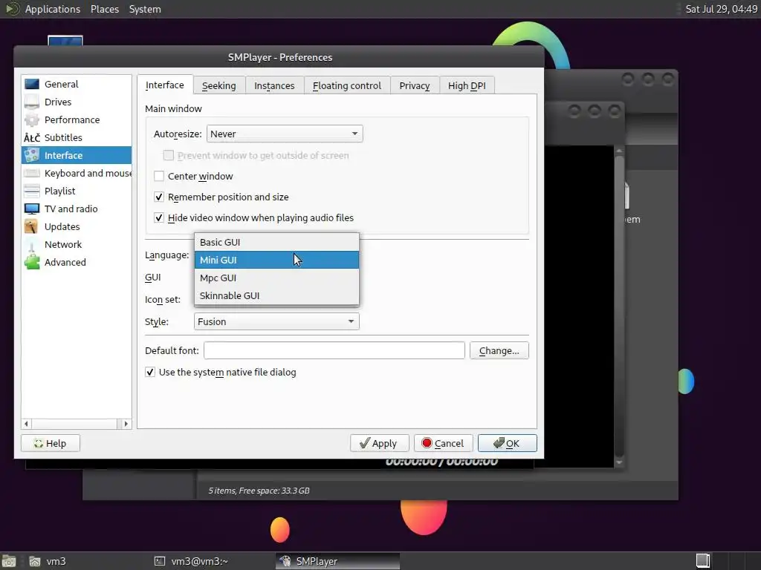Viewport: 761px width, 570px height.
Task: Click sidebar scroll right arrow
Action: click(126, 424)
